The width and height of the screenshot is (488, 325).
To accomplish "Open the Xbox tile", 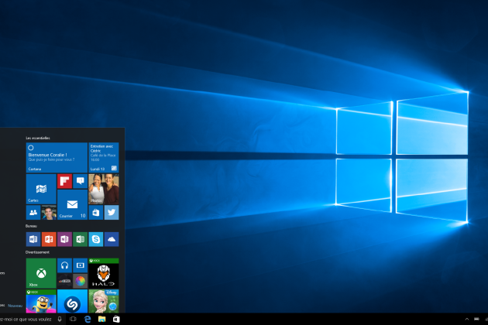I will (41, 272).
